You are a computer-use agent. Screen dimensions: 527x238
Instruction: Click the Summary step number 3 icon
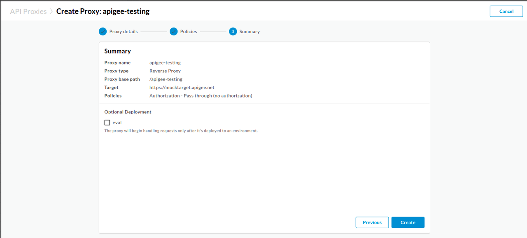coord(233,31)
